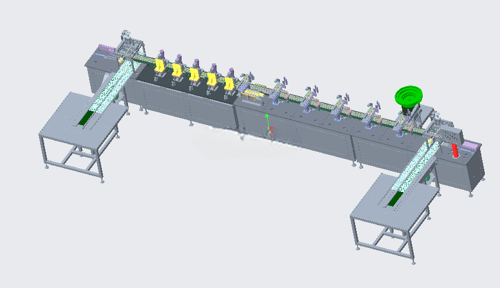Pick the purple motor atop first press
500x288 pixels.
tap(162, 53)
